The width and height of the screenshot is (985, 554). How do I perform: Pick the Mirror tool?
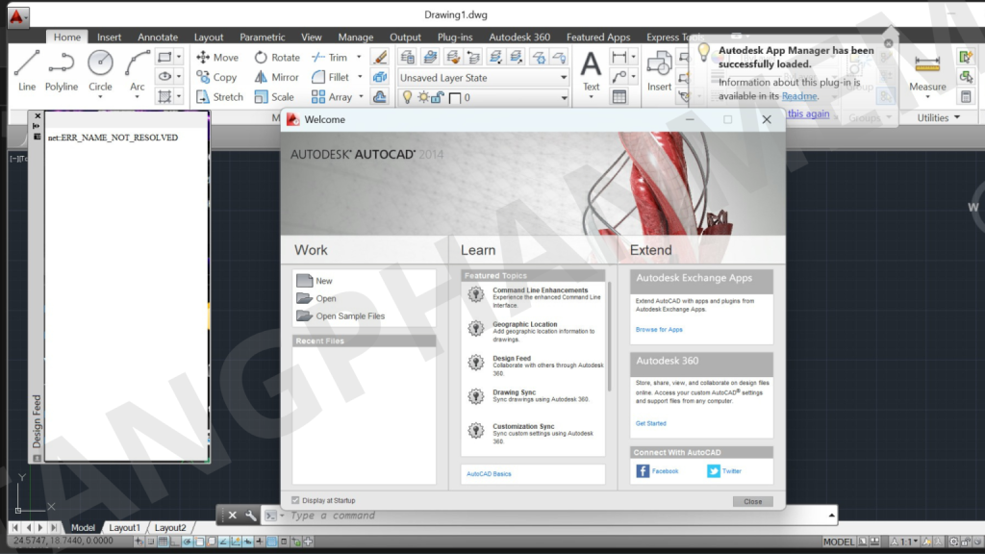coord(276,78)
